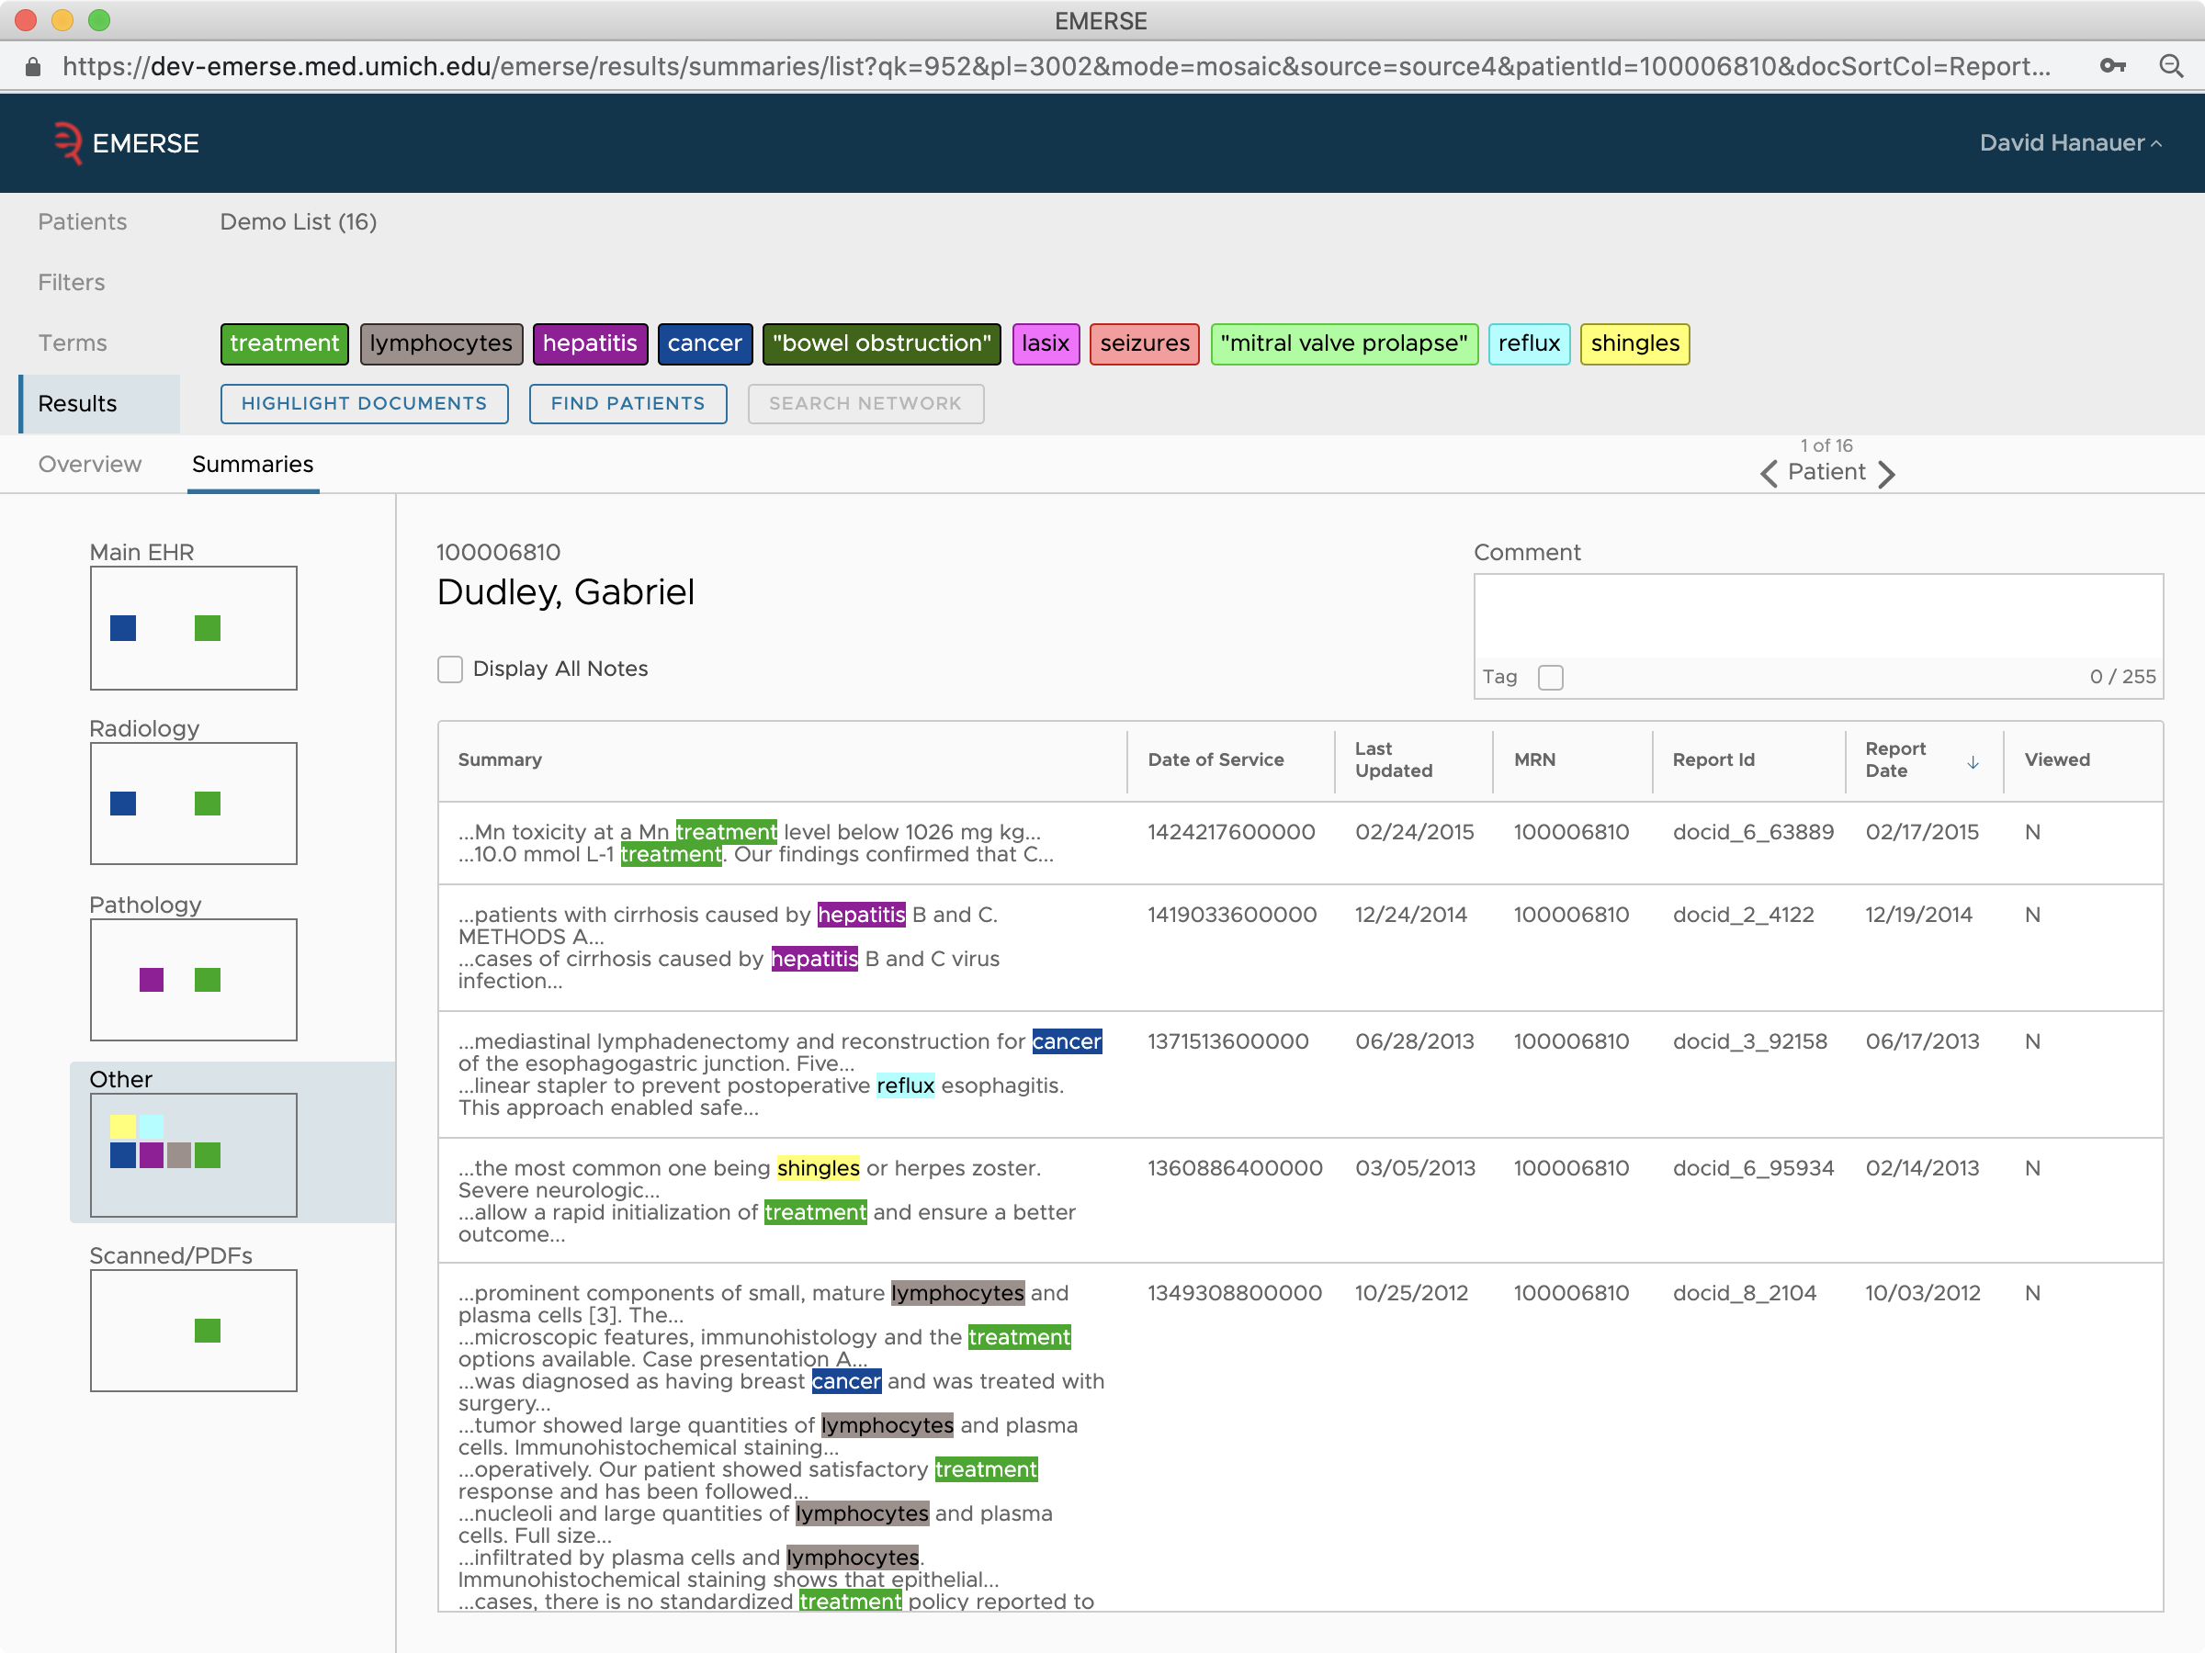The height and width of the screenshot is (1653, 2205).
Task: Select the lasix term tag
Action: click(x=1046, y=343)
